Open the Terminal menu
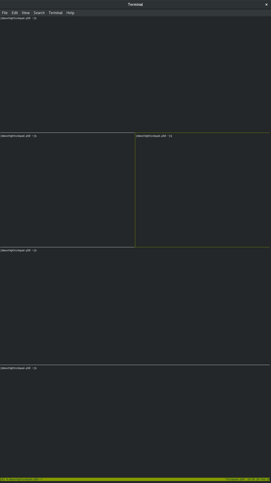This screenshot has height=483, width=271. pos(55,13)
